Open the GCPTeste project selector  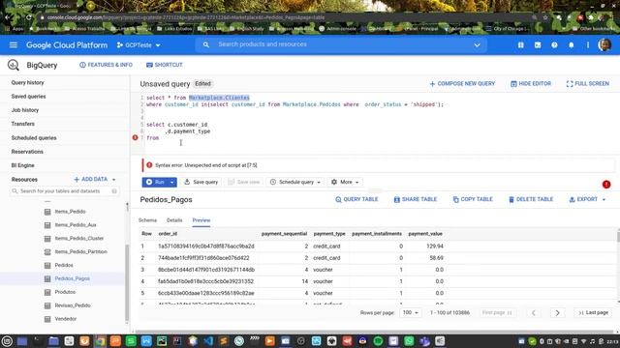(x=139, y=45)
